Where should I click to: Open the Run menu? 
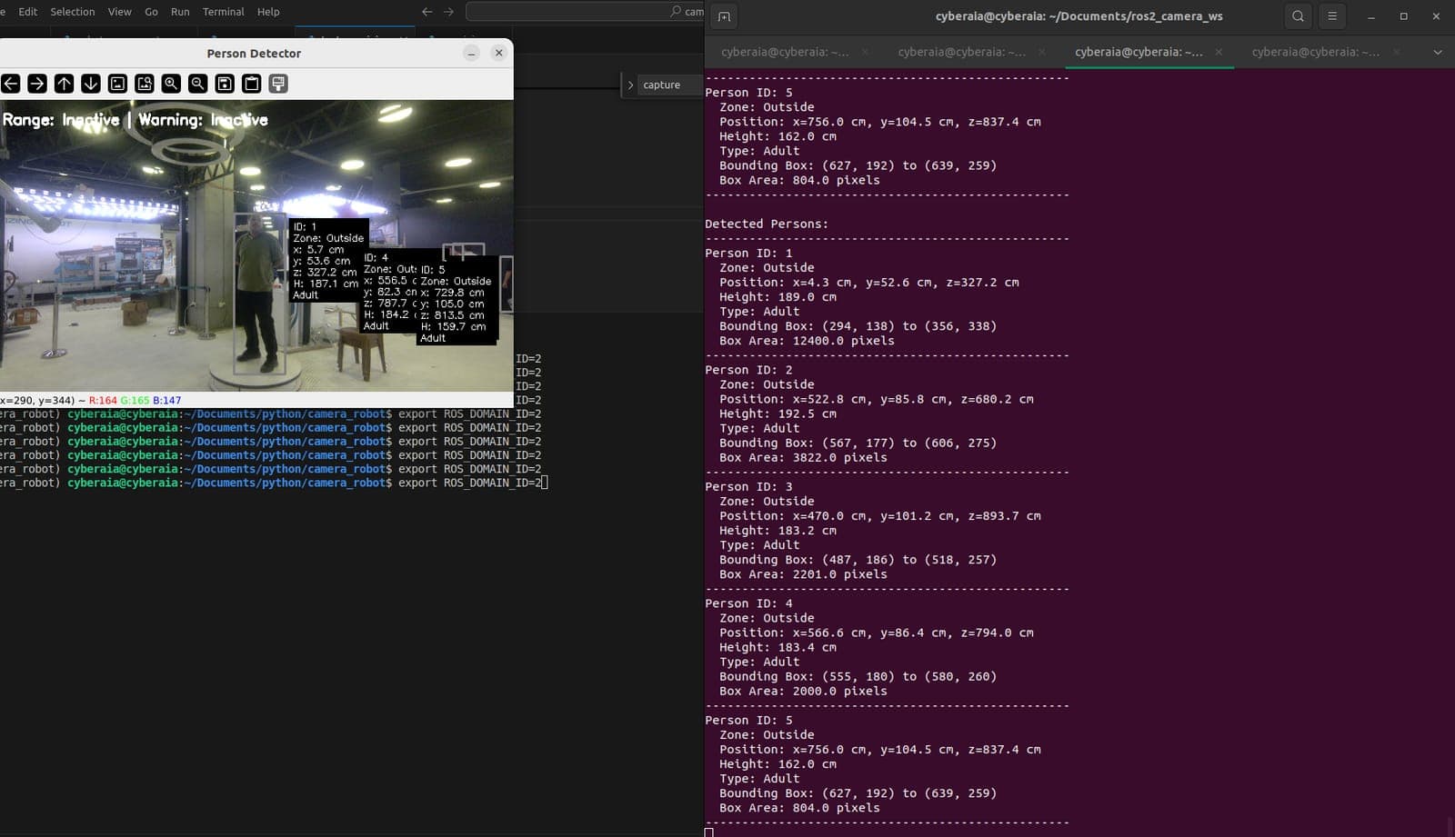180,12
